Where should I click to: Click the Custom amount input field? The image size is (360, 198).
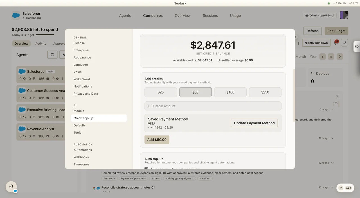coord(213,106)
